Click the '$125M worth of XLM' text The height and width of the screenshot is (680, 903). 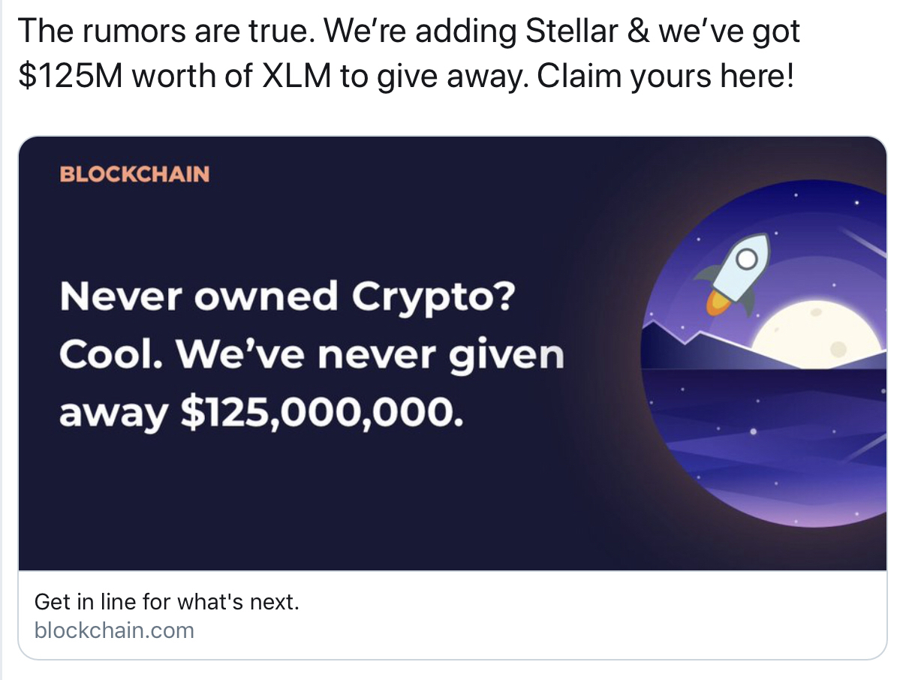[174, 76]
